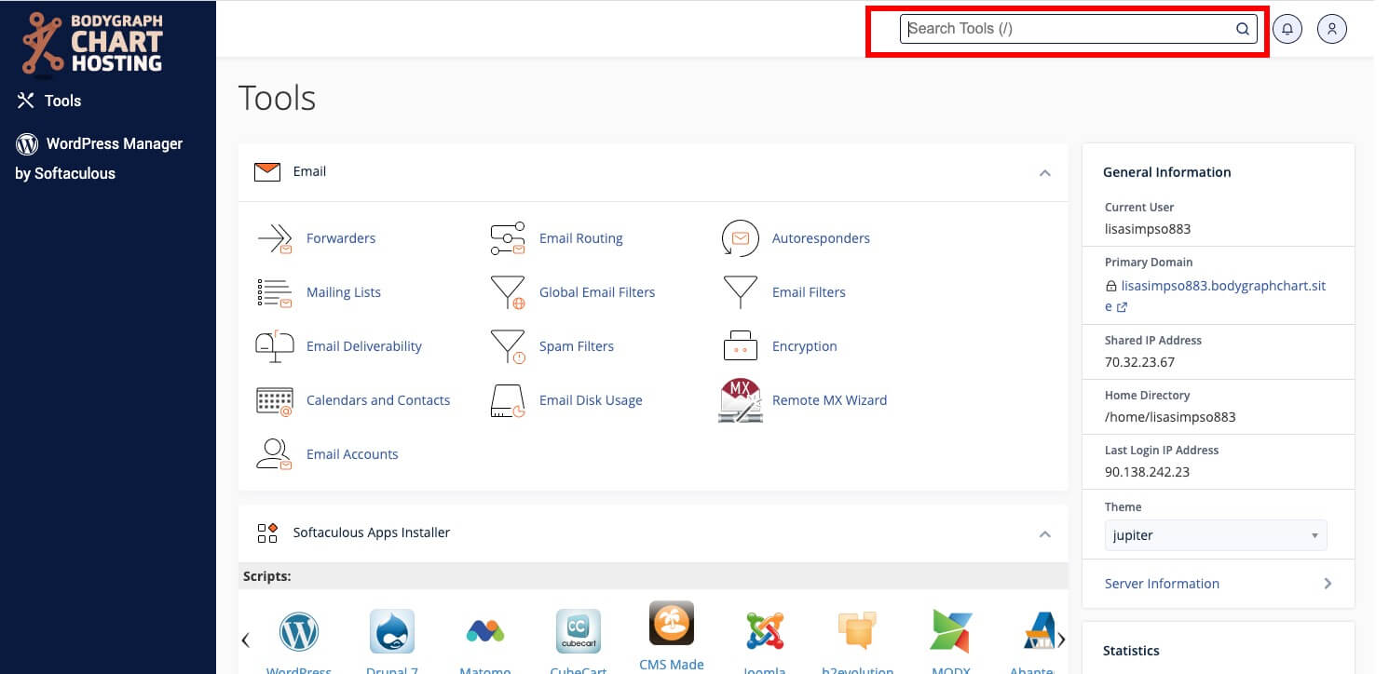Select the shared IP address 70.32.23.67
This screenshot has width=1389, height=674.
[1139, 362]
